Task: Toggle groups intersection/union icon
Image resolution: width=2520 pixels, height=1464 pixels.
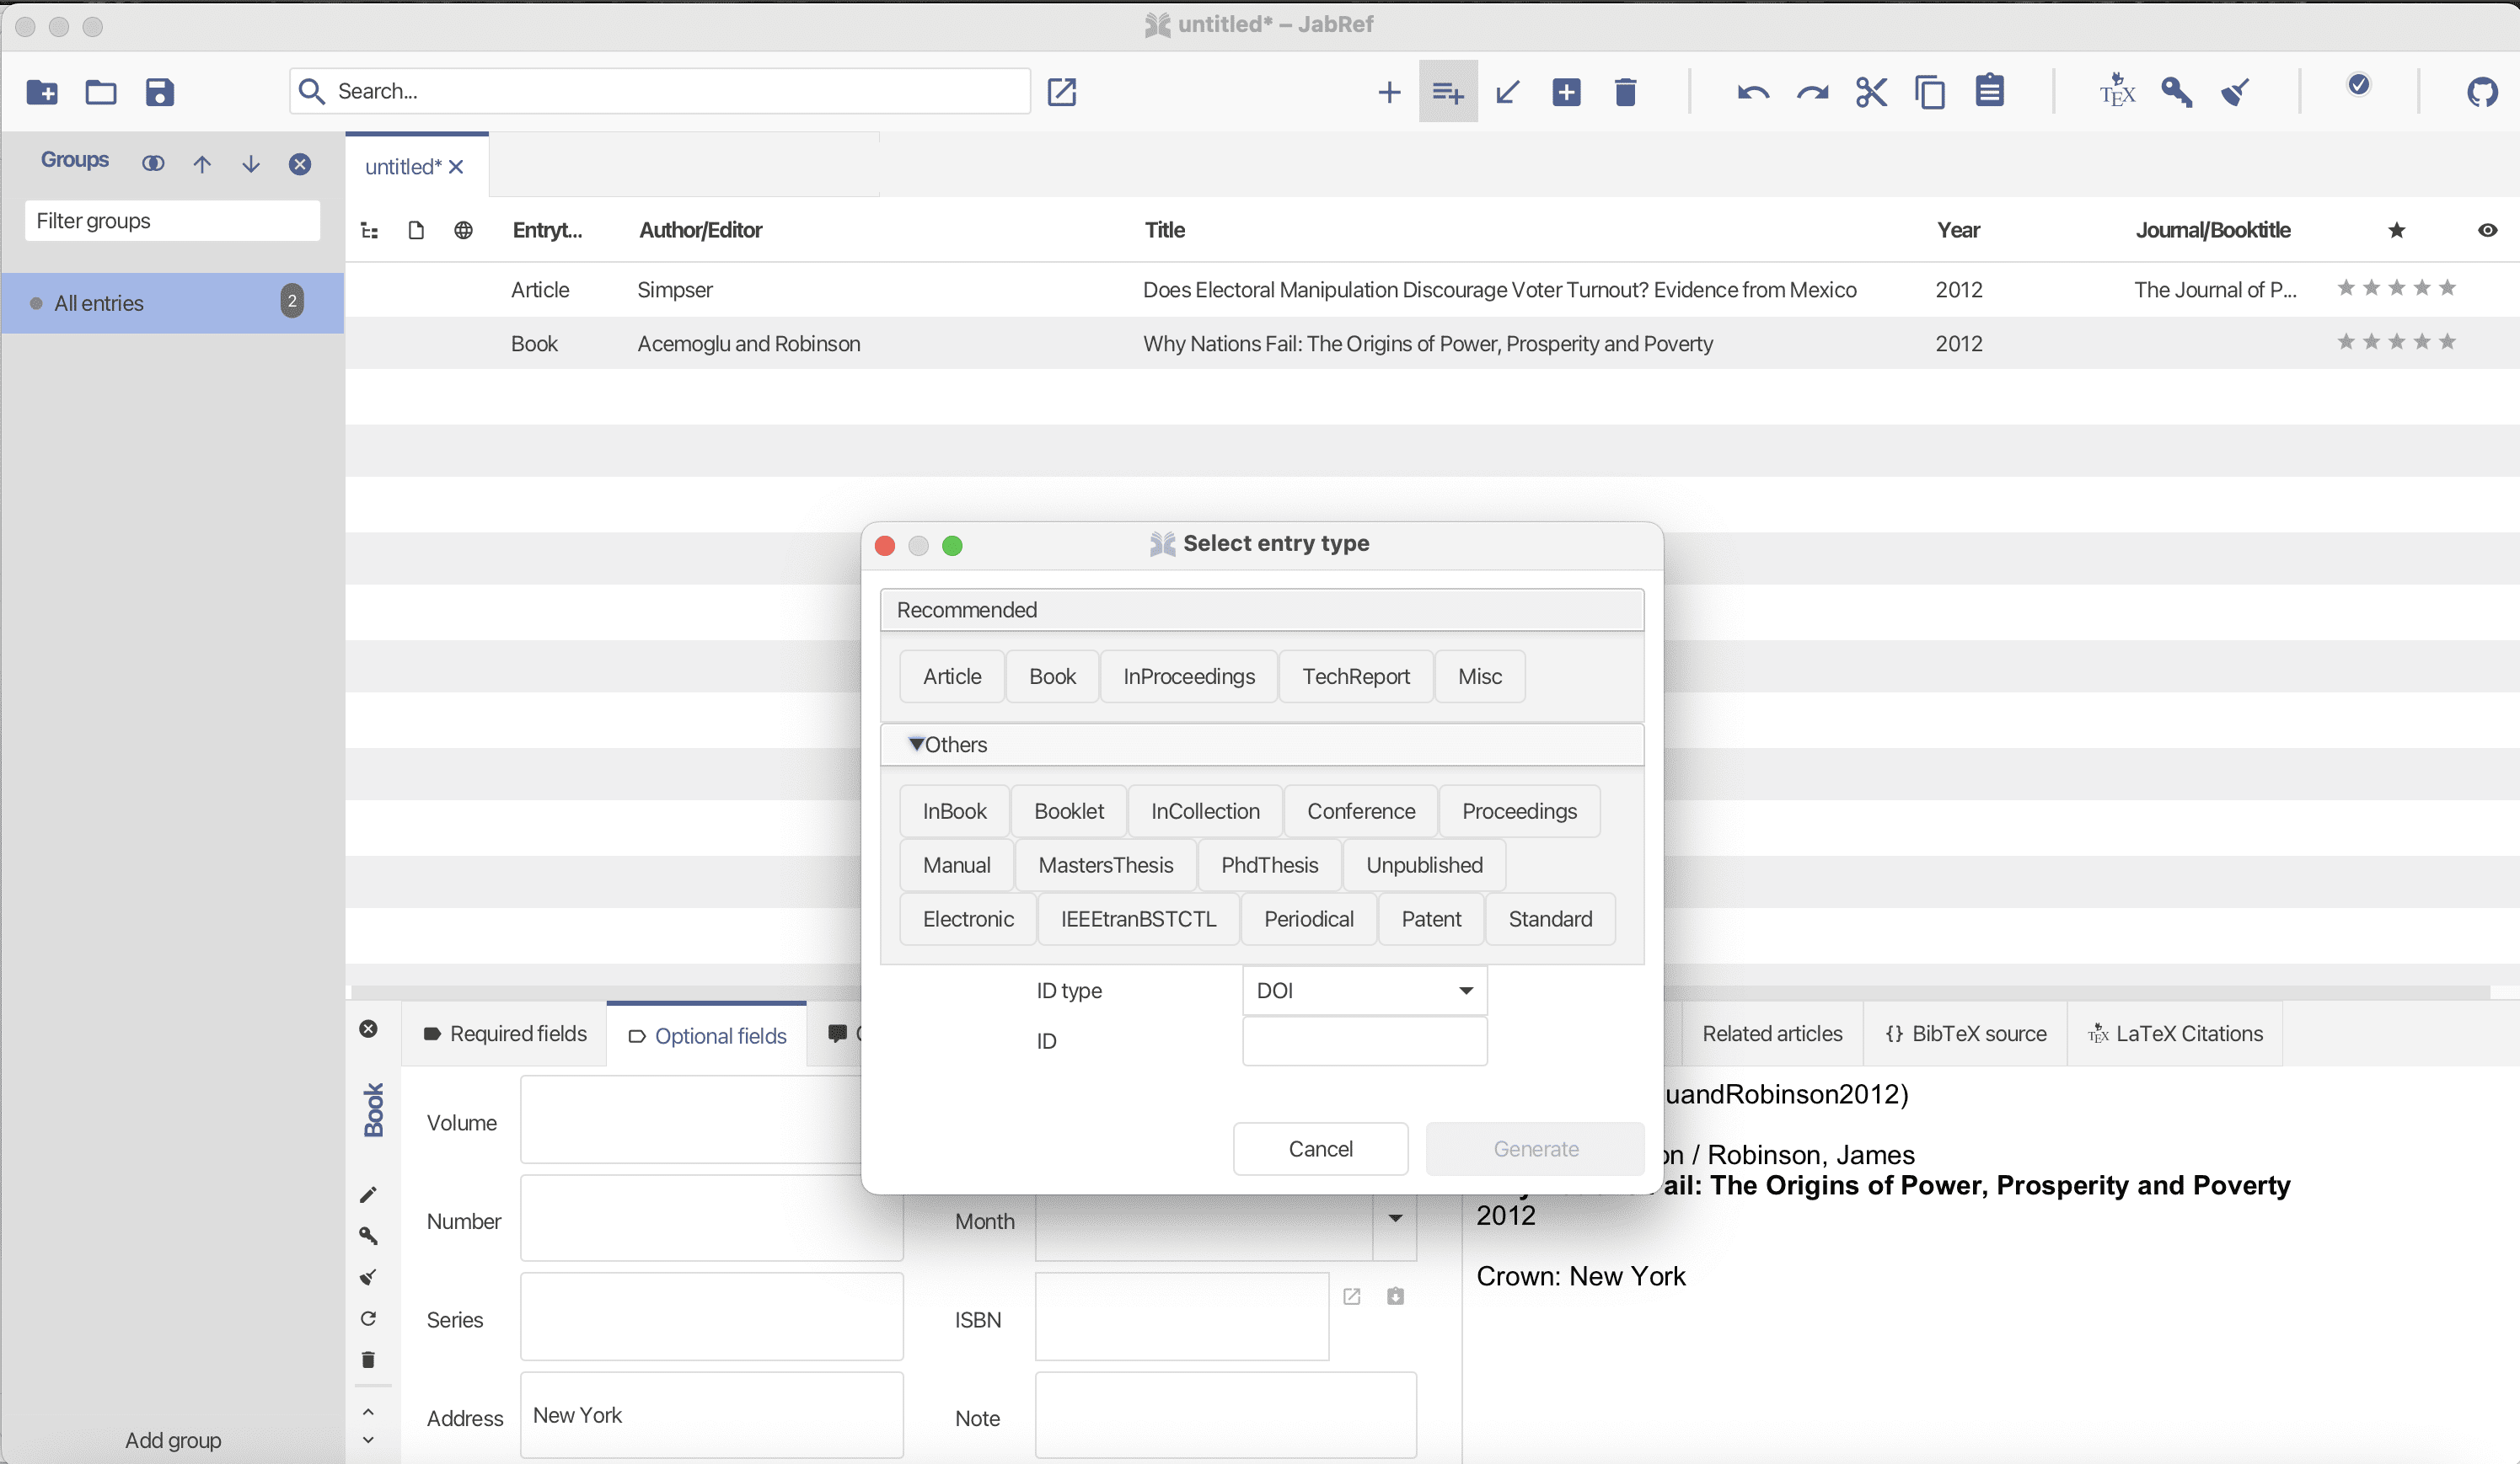Action: pos(153,164)
